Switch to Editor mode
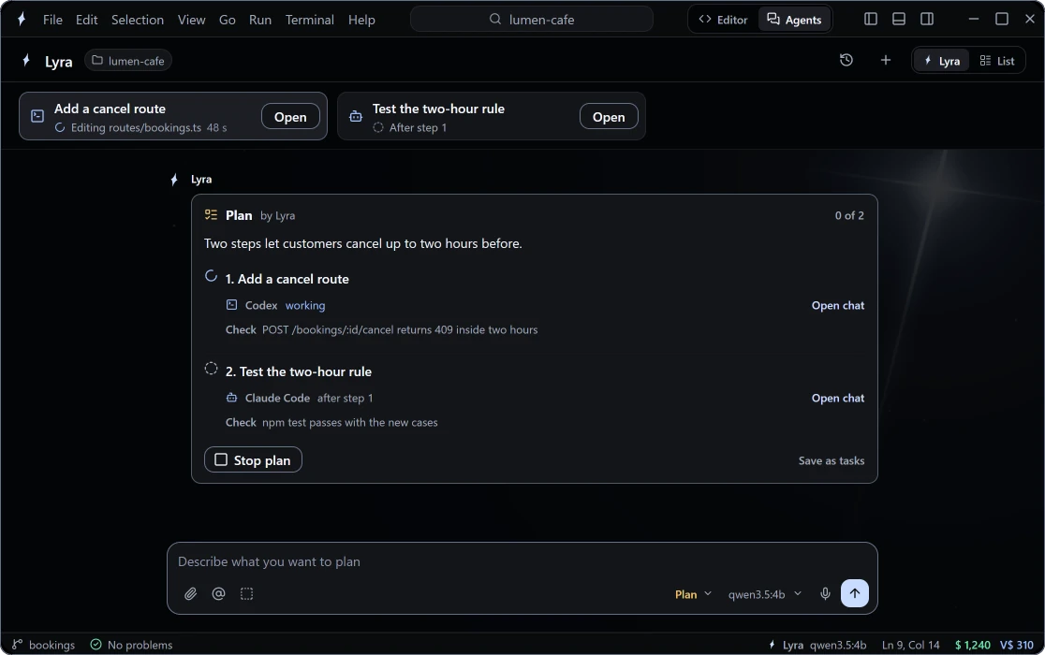Image resolution: width=1045 pixels, height=655 pixels. click(723, 20)
